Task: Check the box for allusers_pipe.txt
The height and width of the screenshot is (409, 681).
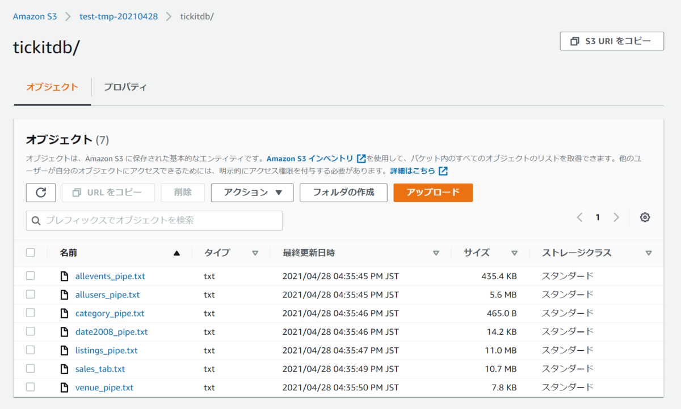Action: 30,295
